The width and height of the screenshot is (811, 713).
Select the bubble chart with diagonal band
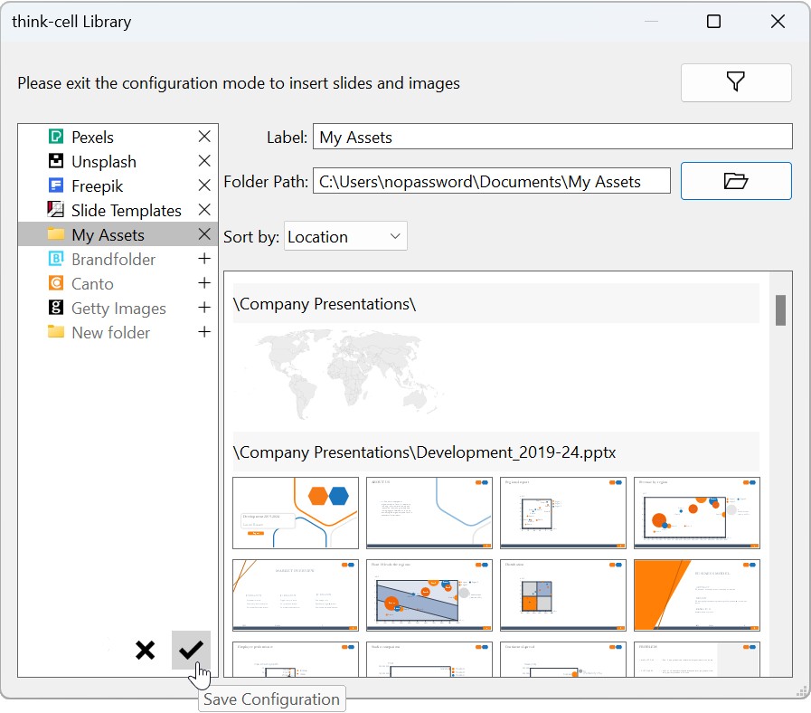429,595
